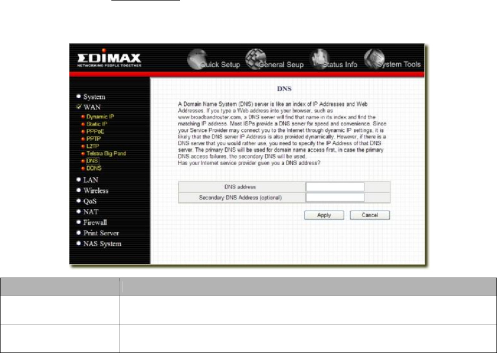This screenshot has width=497, height=353.
Task: Expand the Wireless section
Action: coord(95,191)
